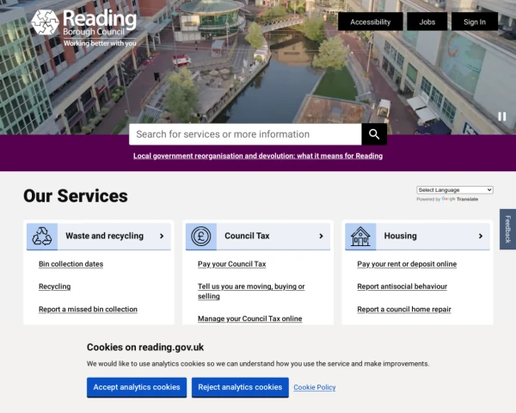516x413 pixels.
Task: Open the Accessibility menu item
Action: [370, 22]
